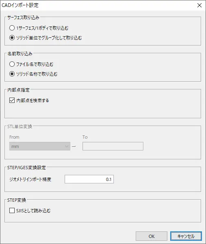This screenshot has width=206, height=244.
Task: Click the ジオメトリインポート精度 label
Action: (30, 179)
